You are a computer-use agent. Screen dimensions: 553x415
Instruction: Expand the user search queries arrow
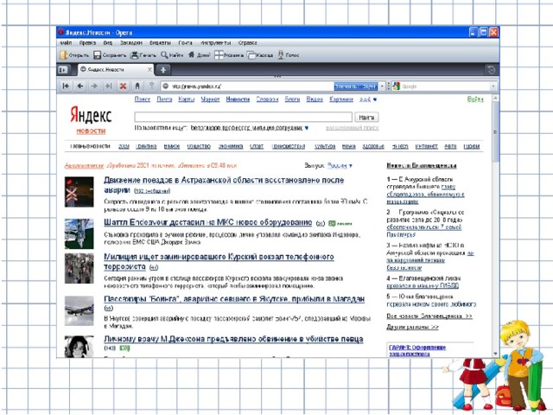[307, 128]
